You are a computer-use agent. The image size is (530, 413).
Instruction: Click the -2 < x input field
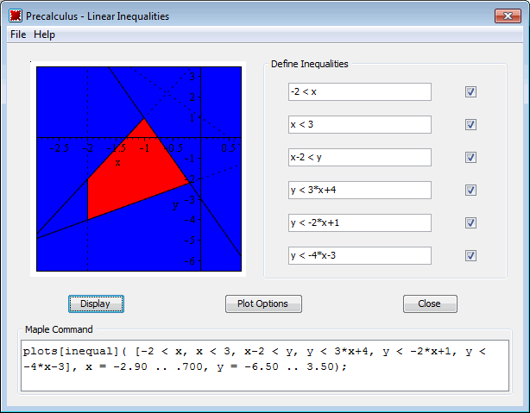click(x=359, y=92)
